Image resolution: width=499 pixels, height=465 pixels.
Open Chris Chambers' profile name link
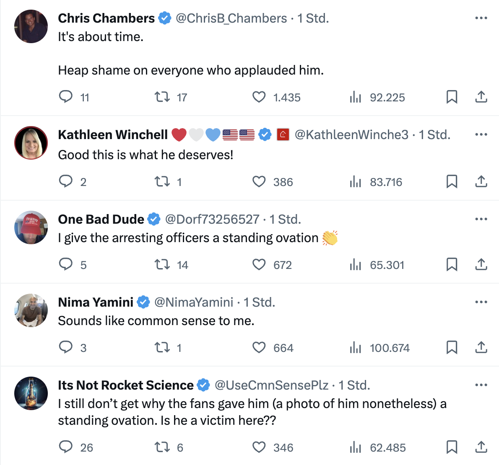[106, 18]
